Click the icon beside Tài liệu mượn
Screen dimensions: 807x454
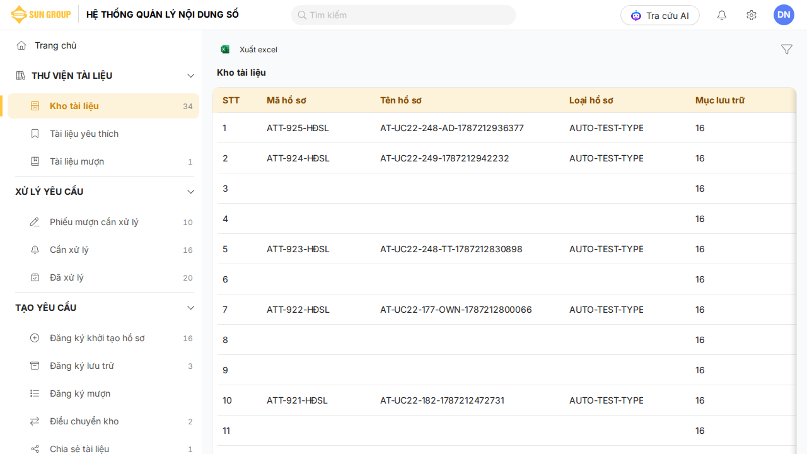tap(35, 161)
